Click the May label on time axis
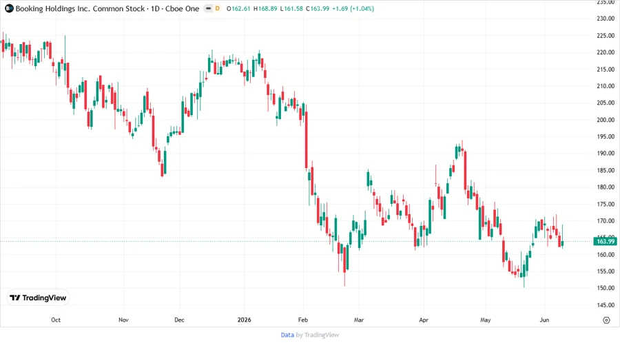 click(485, 320)
